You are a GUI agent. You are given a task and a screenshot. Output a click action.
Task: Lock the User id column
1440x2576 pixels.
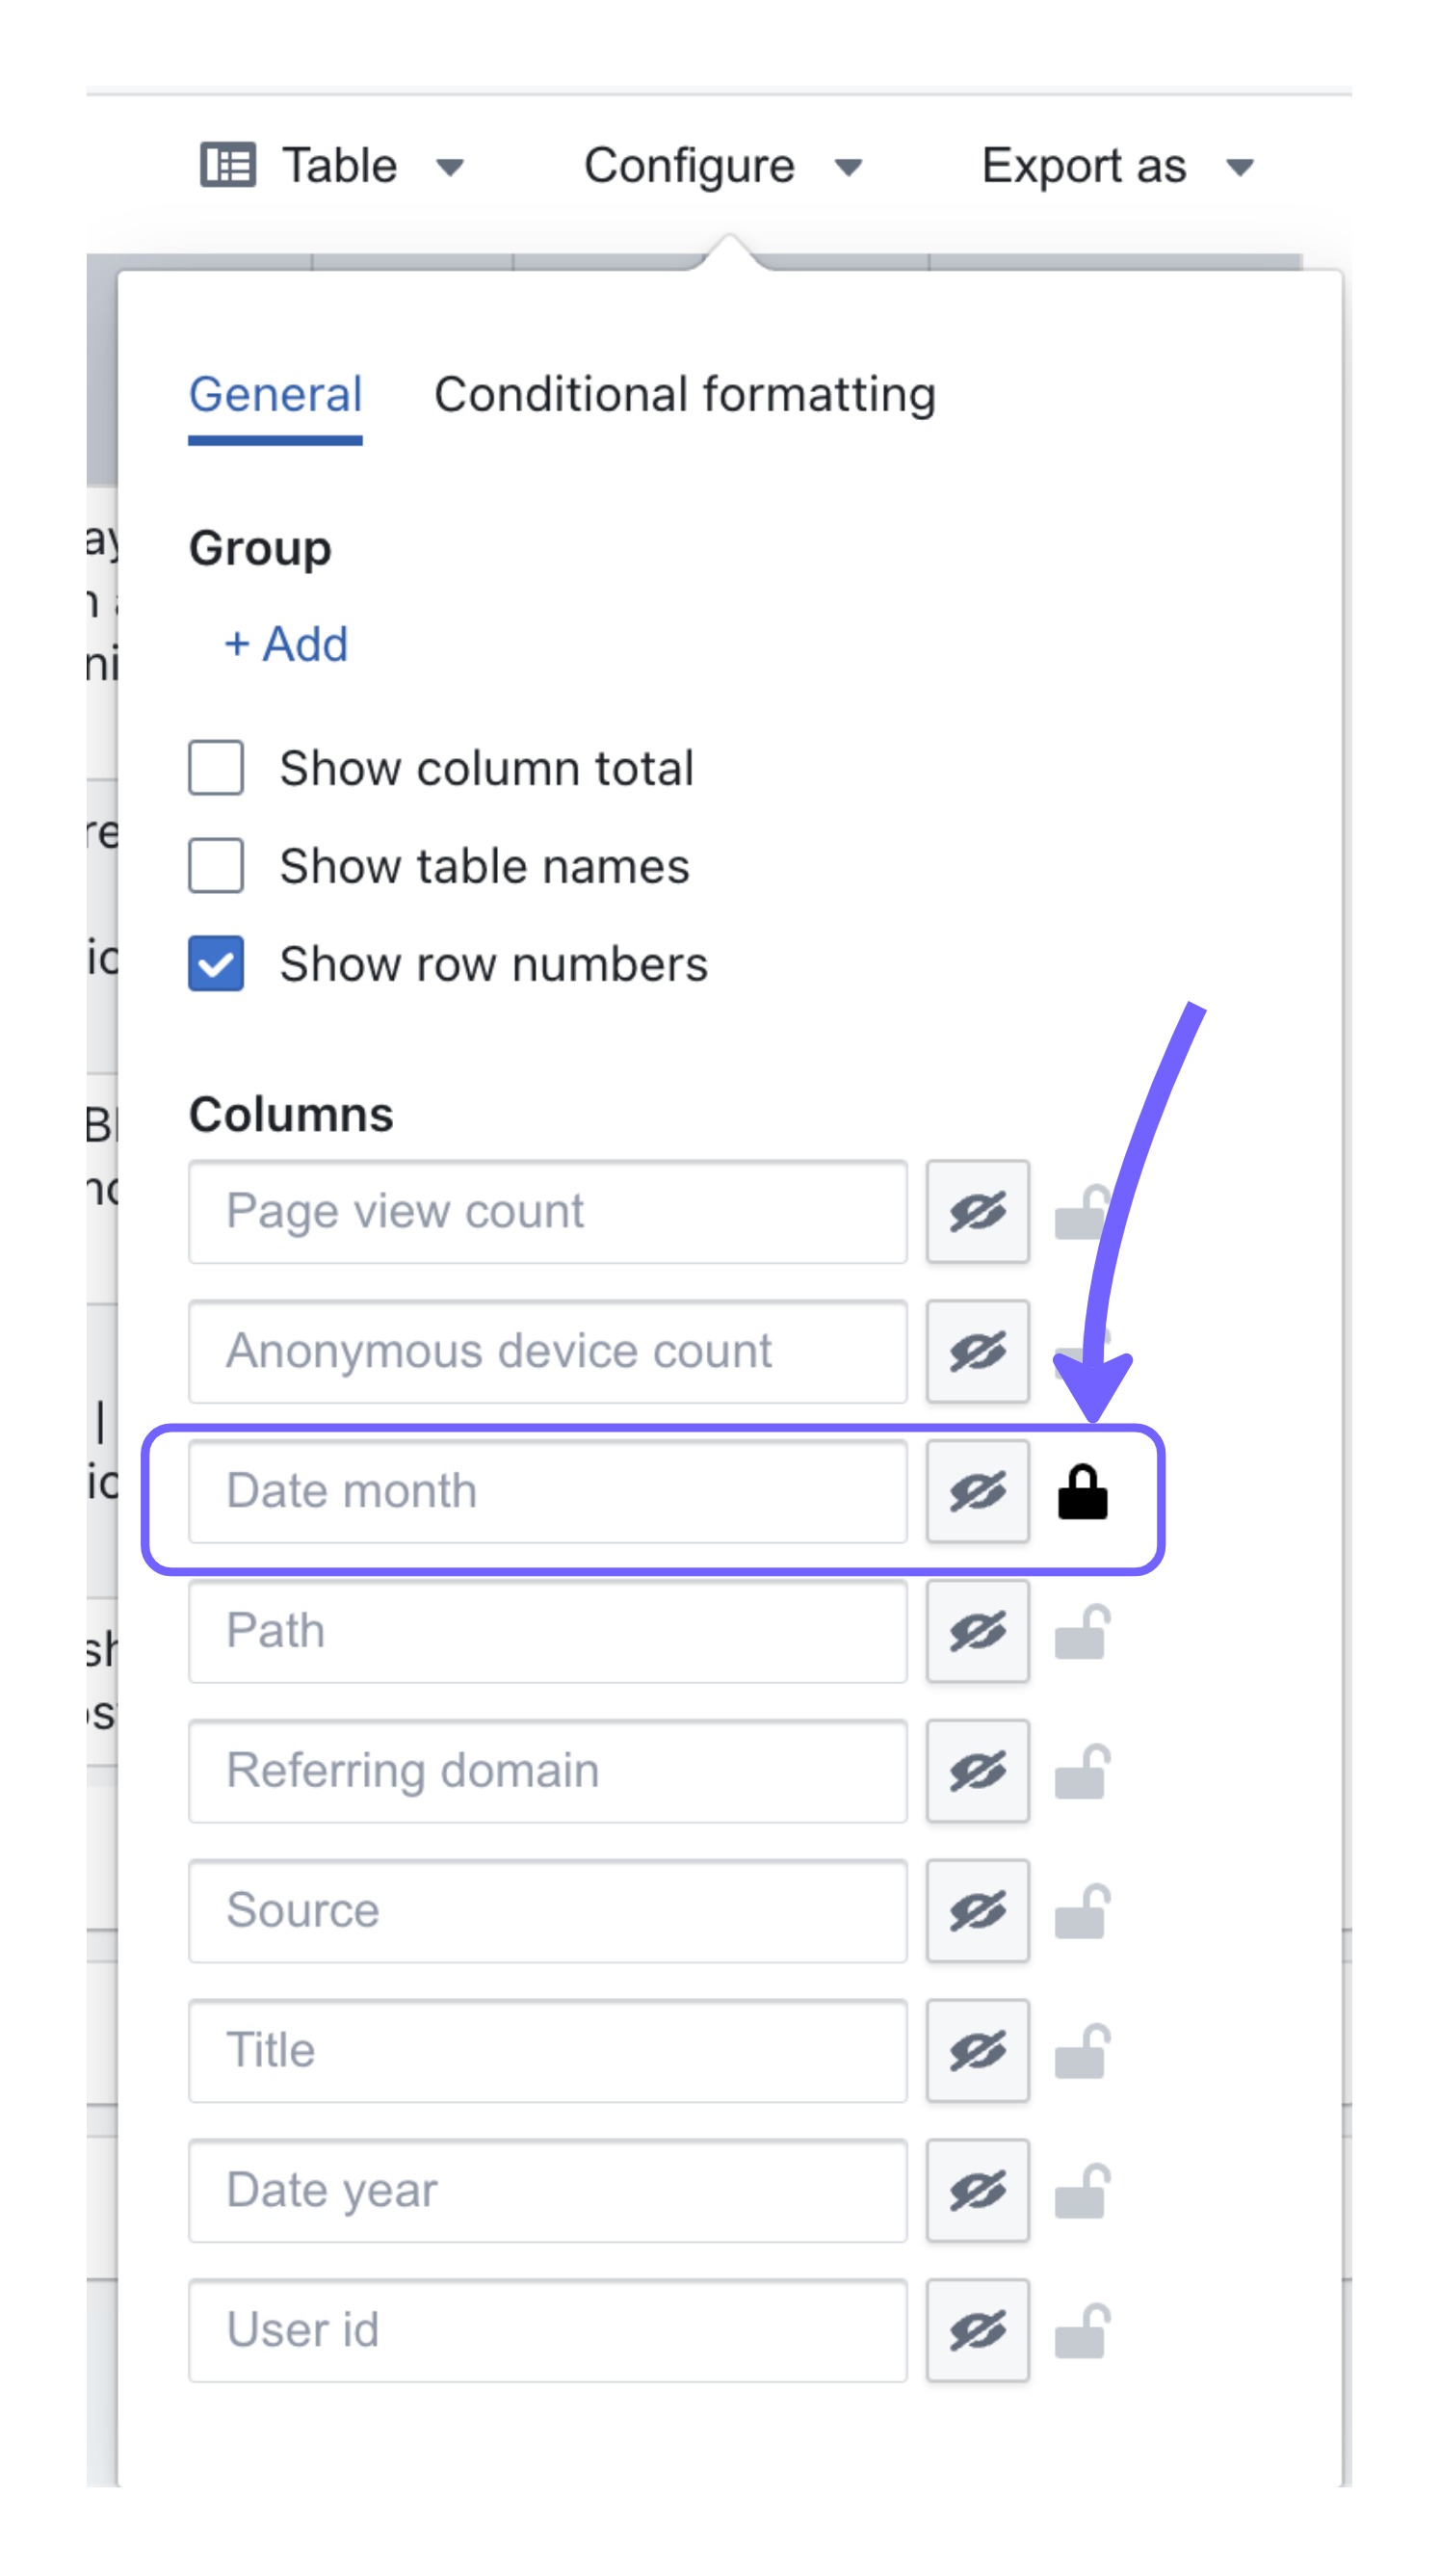[x=1082, y=2331]
